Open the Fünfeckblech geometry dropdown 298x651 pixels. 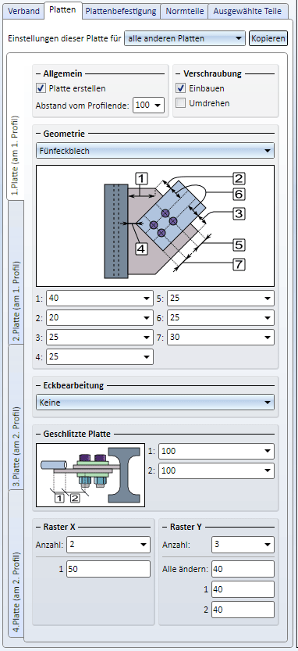point(155,151)
